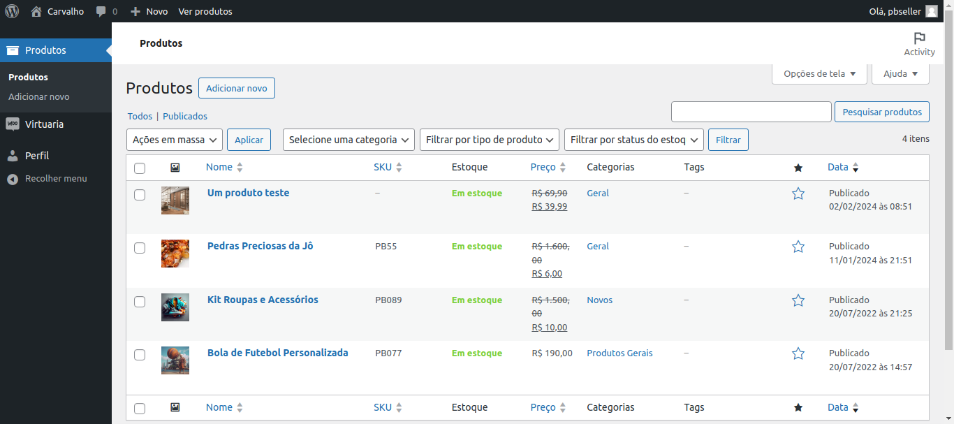Show Todos products filter link

140,117
